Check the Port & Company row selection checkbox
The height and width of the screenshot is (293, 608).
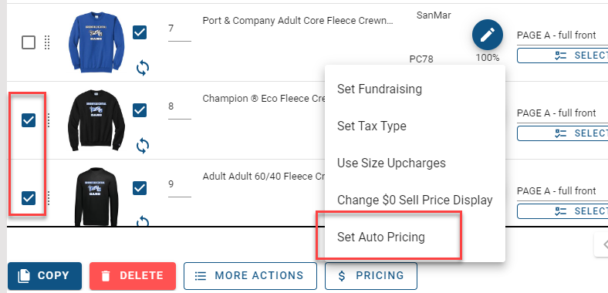coord(29,42)
